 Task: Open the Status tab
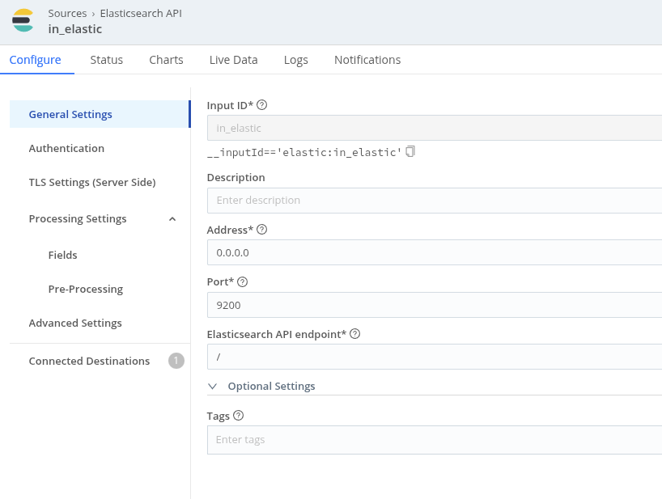click(106, 59)
